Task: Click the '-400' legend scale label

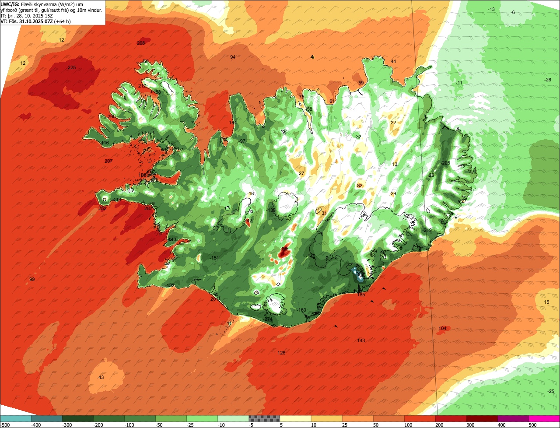Action: pyautogui.click(x=35, y=425)
